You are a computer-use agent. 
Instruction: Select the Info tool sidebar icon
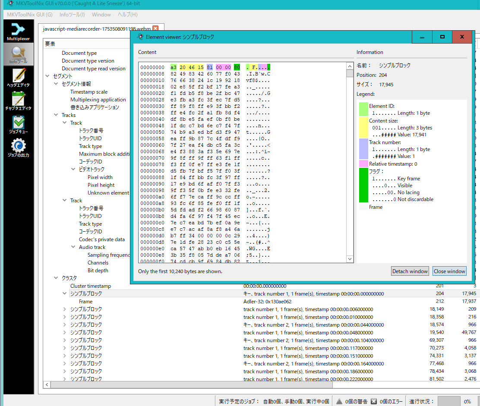tap(18, 54)
